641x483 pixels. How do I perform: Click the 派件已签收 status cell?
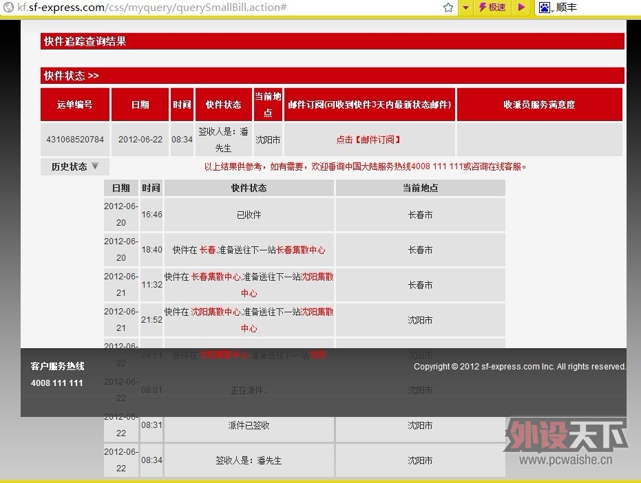coord(249,425)
